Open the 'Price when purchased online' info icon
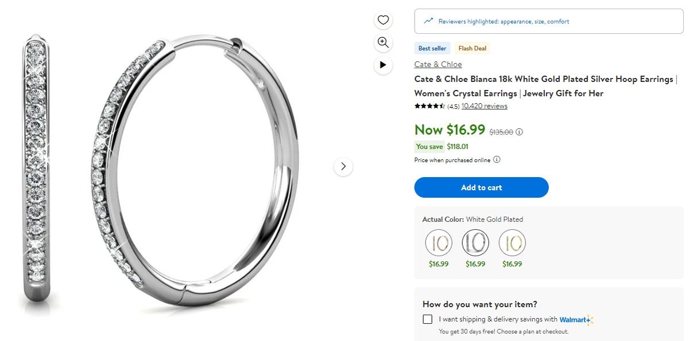This screenshot has width=689, height=341. (x=497, y=160)
